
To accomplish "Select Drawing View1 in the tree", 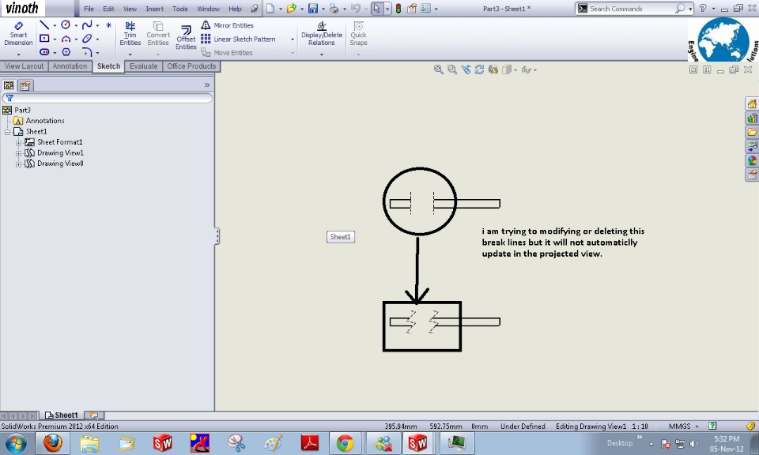I will (60, 152).
